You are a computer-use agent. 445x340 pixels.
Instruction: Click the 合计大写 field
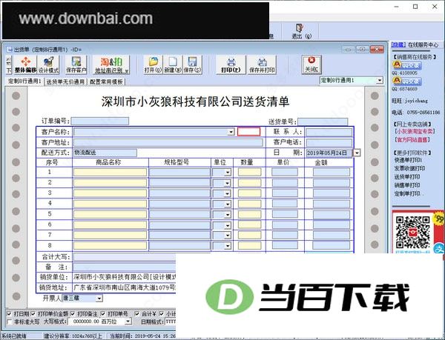pyautogui.click(x=125, y=257)
